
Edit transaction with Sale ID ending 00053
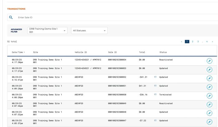coord(209,70)
